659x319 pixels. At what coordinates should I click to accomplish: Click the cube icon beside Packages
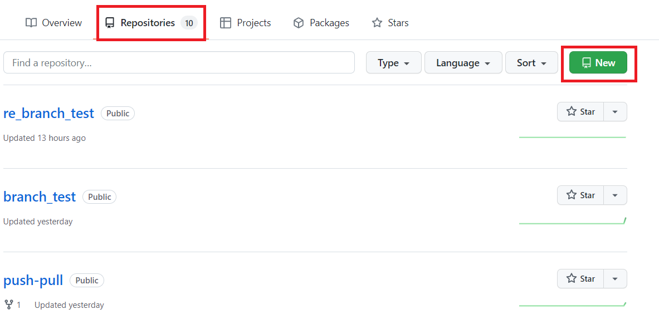(299, 23)
